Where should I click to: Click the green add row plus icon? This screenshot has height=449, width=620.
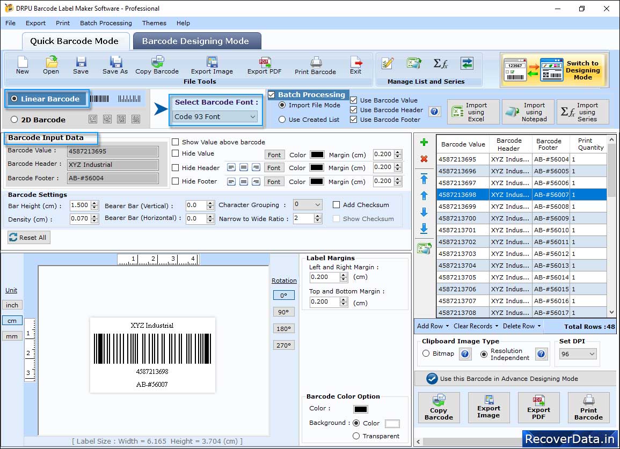pyautogui.click(x=424, y=142)
